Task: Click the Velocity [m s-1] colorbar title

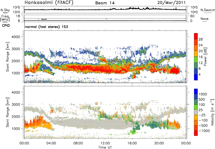Action: [x=212, y=112]
